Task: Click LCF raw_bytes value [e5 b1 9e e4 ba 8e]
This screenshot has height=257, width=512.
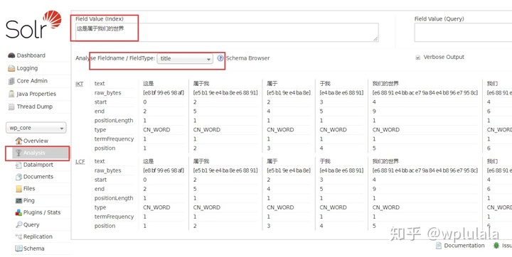Action: coord(289,170)
